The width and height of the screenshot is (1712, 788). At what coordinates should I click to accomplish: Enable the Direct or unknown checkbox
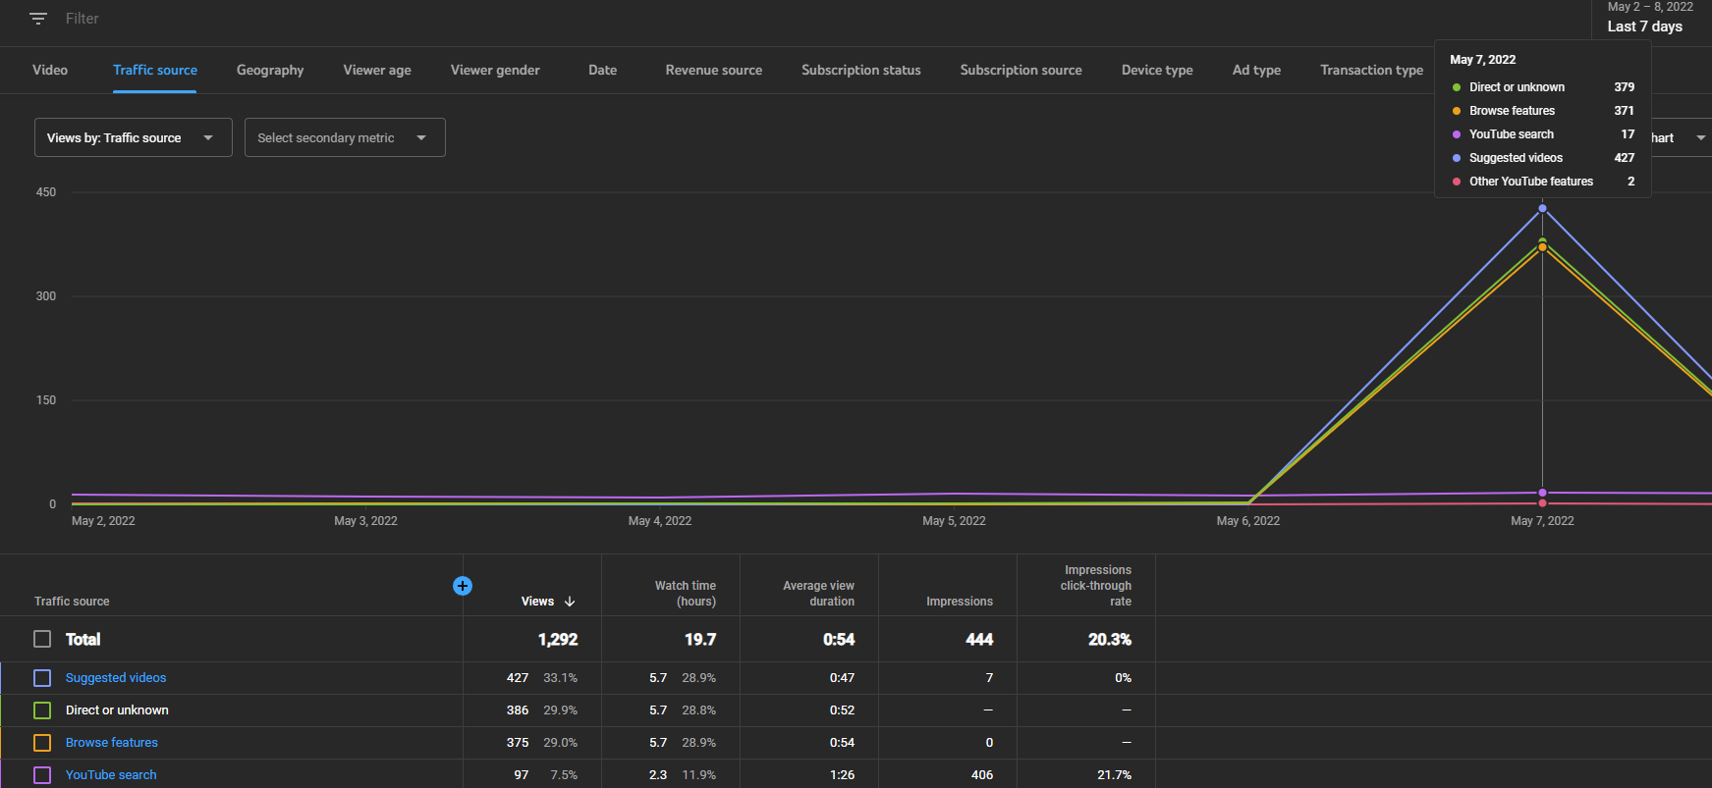coord(42,710)
